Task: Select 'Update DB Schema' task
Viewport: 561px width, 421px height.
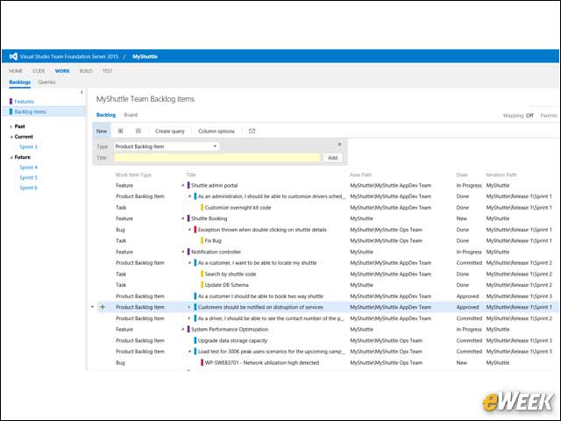Action: [226, 285]
